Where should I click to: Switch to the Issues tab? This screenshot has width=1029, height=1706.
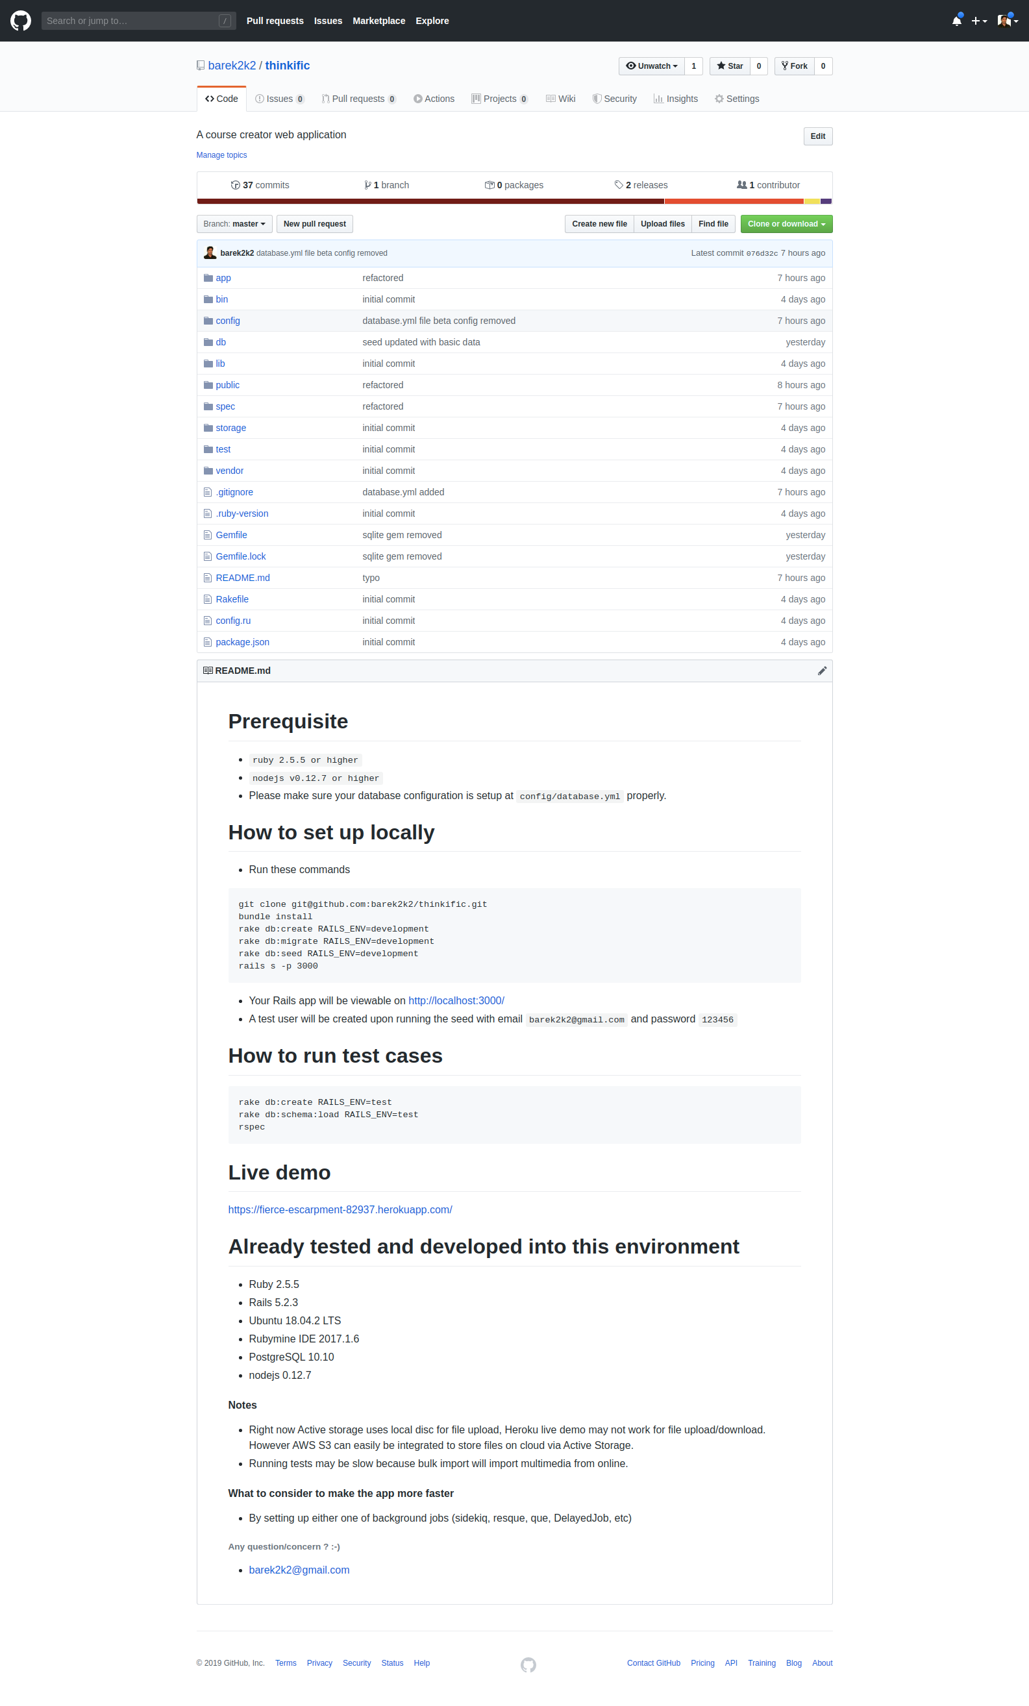[x=279, y=98]
